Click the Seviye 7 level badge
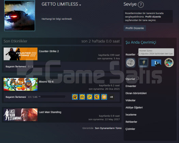Screen dimensions: 179x143 coord(141,5)
